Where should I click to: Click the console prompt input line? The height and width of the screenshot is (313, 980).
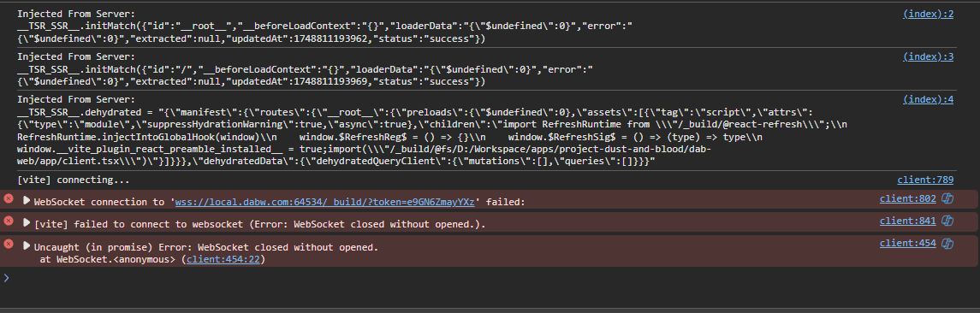tap(490, 277)
